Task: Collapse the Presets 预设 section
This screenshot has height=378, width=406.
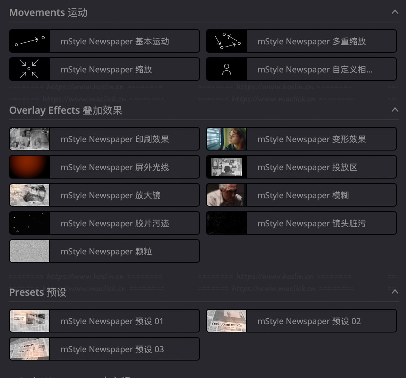Action: [395, 292]
